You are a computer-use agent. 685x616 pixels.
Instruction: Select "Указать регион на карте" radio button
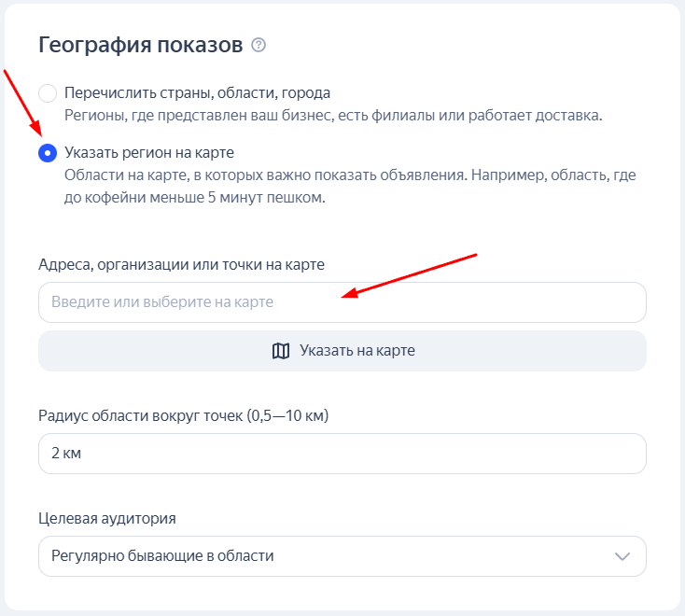[x=48, y=153]
